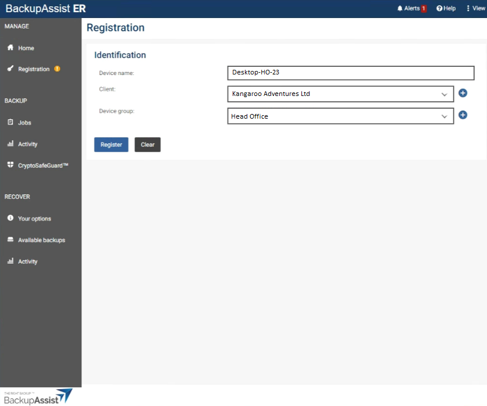Expand the Client dropdown arrow
Image resolution: width=487 pixels, height=406 pixels.
click(445, 94)
